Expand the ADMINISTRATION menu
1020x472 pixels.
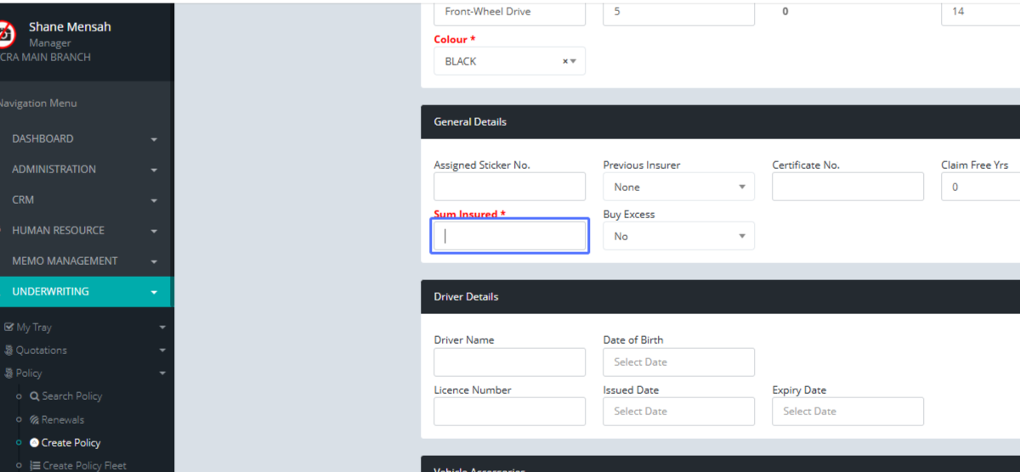point(54,169)
